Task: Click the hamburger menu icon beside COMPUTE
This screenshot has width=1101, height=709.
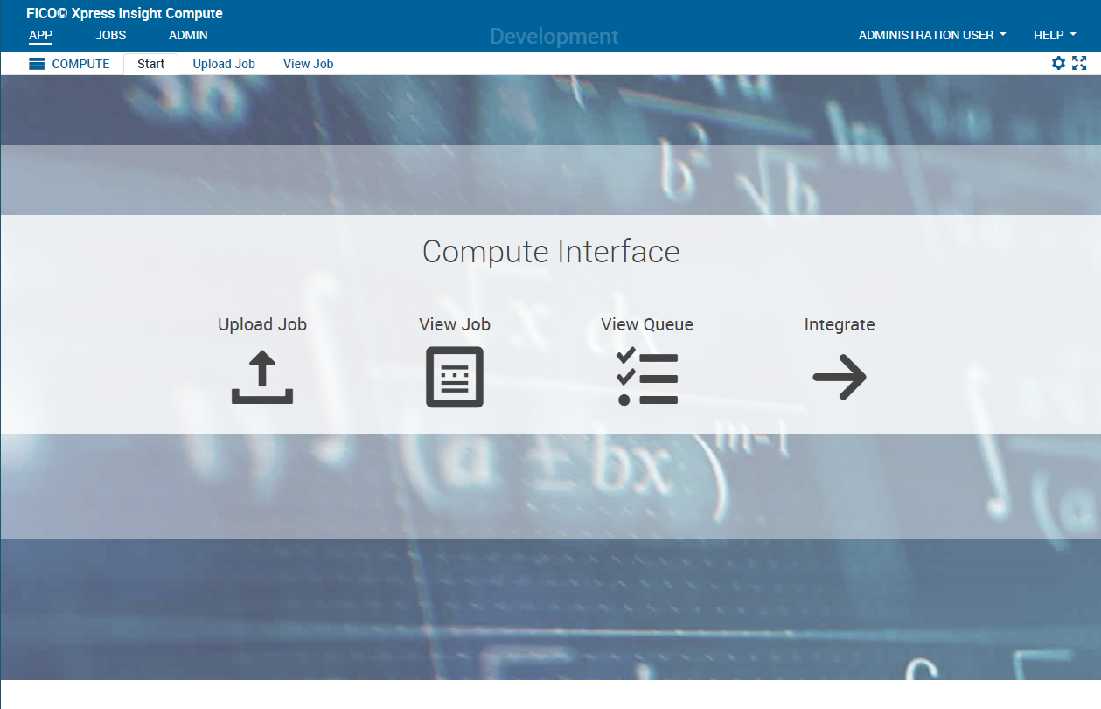Action: coord(37,64)
